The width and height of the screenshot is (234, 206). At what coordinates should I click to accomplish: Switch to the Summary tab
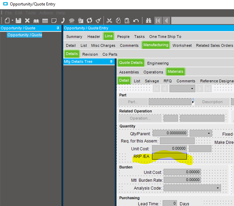tap(74, 37)
